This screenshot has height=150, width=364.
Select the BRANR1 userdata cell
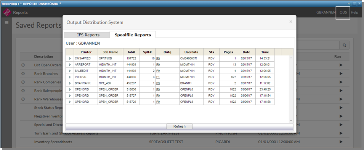(x=191, y=83)
